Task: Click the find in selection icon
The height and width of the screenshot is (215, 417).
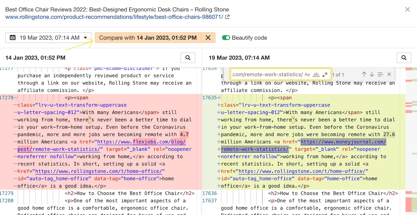Action: tap(381, 74)
